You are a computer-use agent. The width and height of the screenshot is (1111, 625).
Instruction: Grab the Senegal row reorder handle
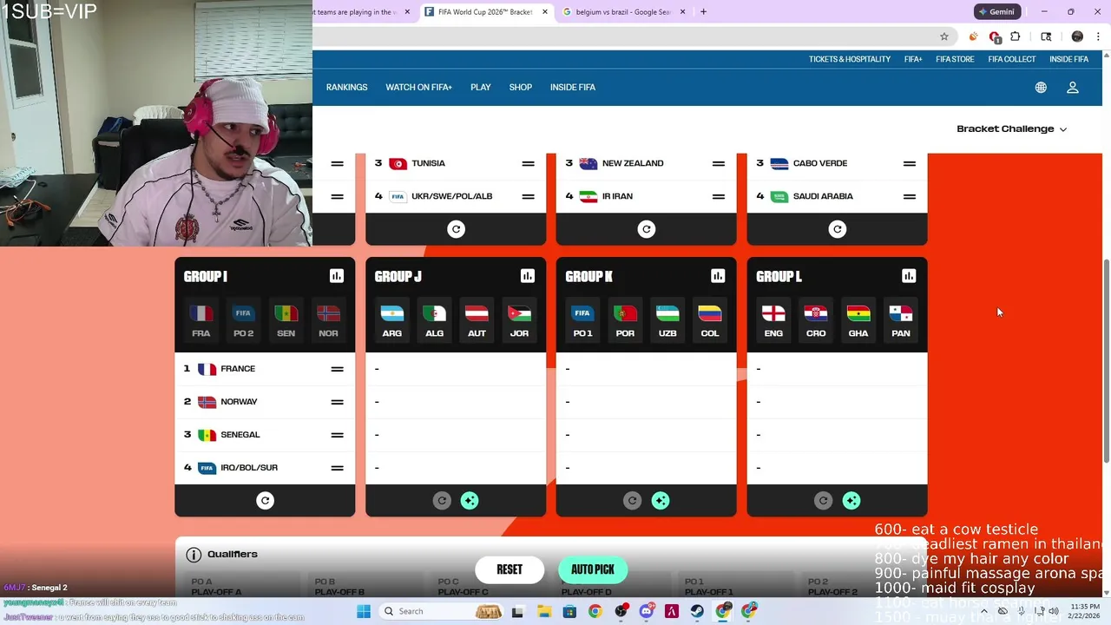pos(337,435)
